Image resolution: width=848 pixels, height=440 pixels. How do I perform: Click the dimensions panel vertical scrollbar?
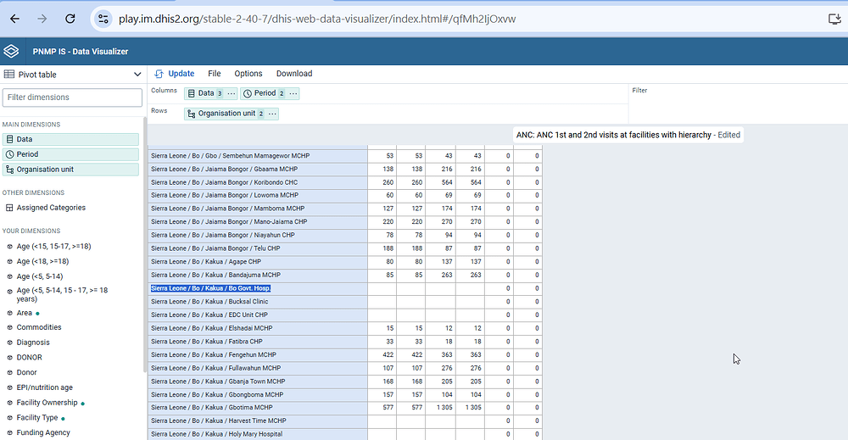click(x=144, y=244)
